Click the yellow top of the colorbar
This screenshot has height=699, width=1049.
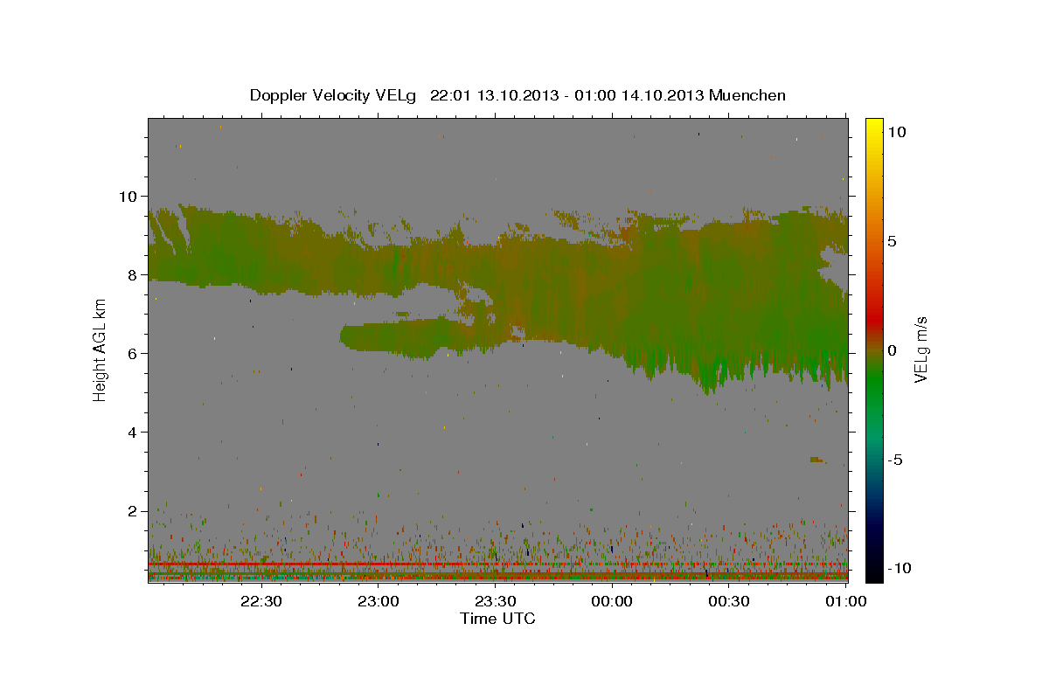click(x=873, y=127)
